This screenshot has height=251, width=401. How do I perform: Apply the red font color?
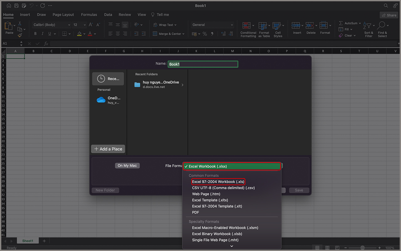(x=90, y=34)
